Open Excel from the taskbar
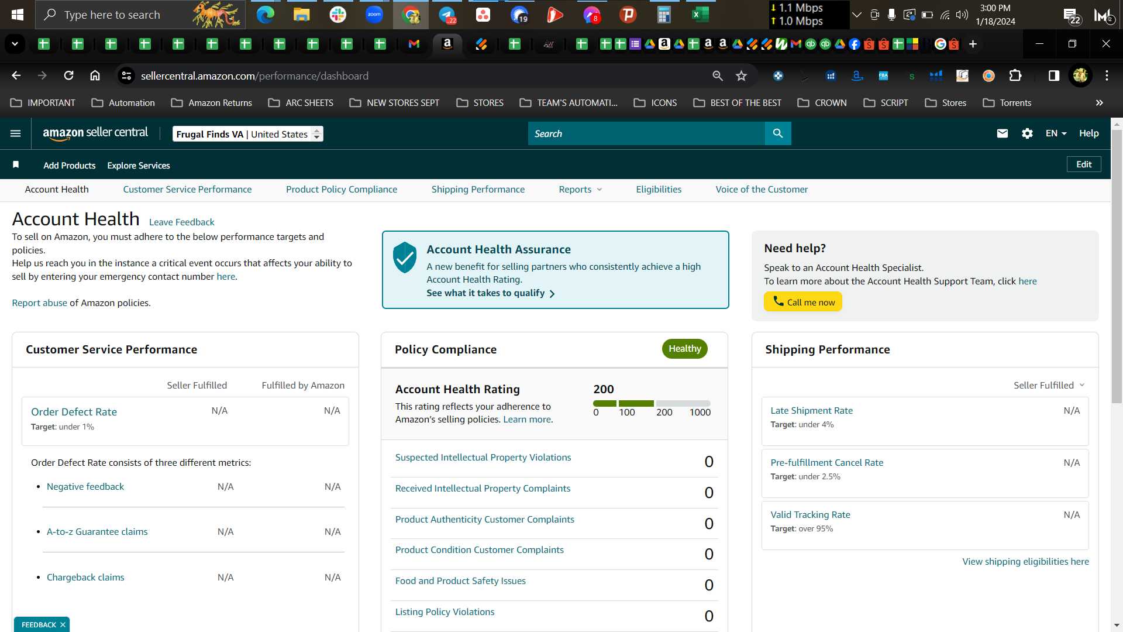This screenshot has height=632, width=1123. pos(700,15)
